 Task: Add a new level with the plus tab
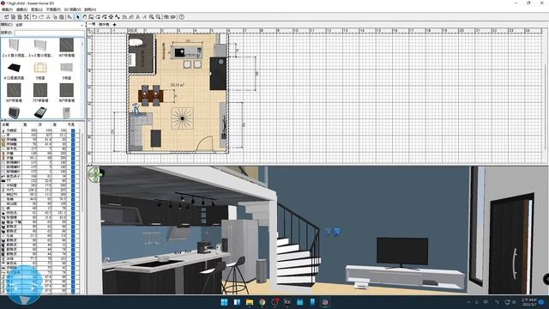(114, 25)
